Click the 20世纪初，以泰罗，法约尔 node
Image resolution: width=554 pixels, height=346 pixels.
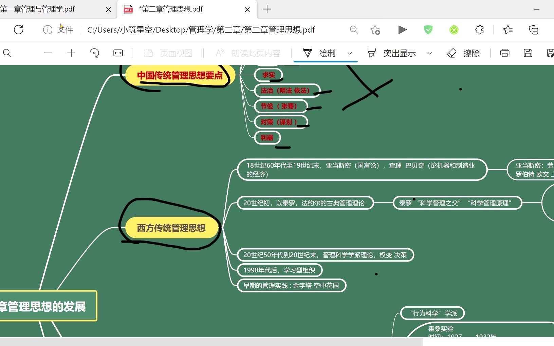coord(305,203)
